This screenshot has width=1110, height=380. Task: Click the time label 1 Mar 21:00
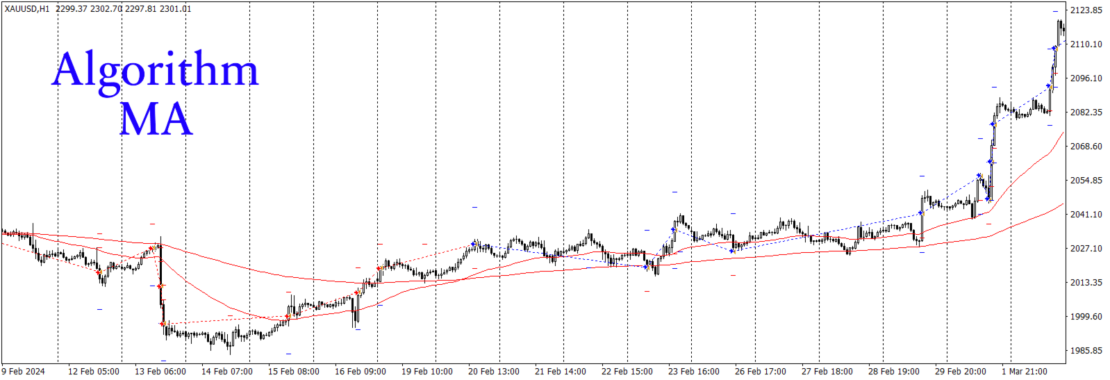pyautogui.click(x=1025, y=372)
